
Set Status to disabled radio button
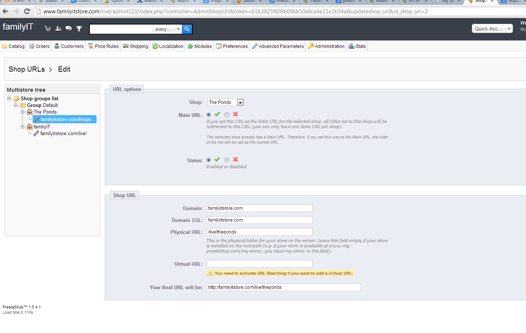(227, 160)
